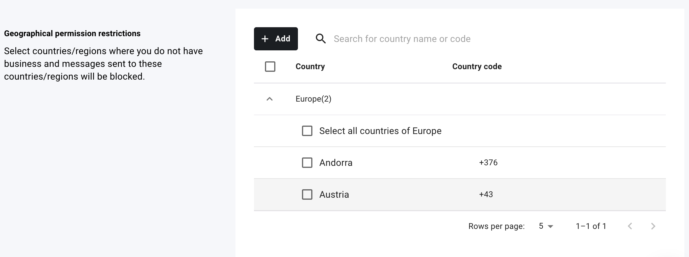The width and height of the screenshot is (689, 257).
Task: Click the Geographical permission restrictions heading
Action: (x=72, y=34)
